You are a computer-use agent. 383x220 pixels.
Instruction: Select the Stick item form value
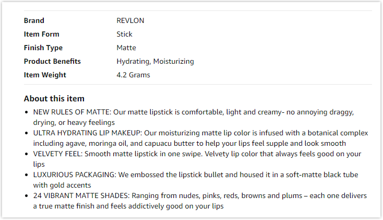tap(124, 34)
